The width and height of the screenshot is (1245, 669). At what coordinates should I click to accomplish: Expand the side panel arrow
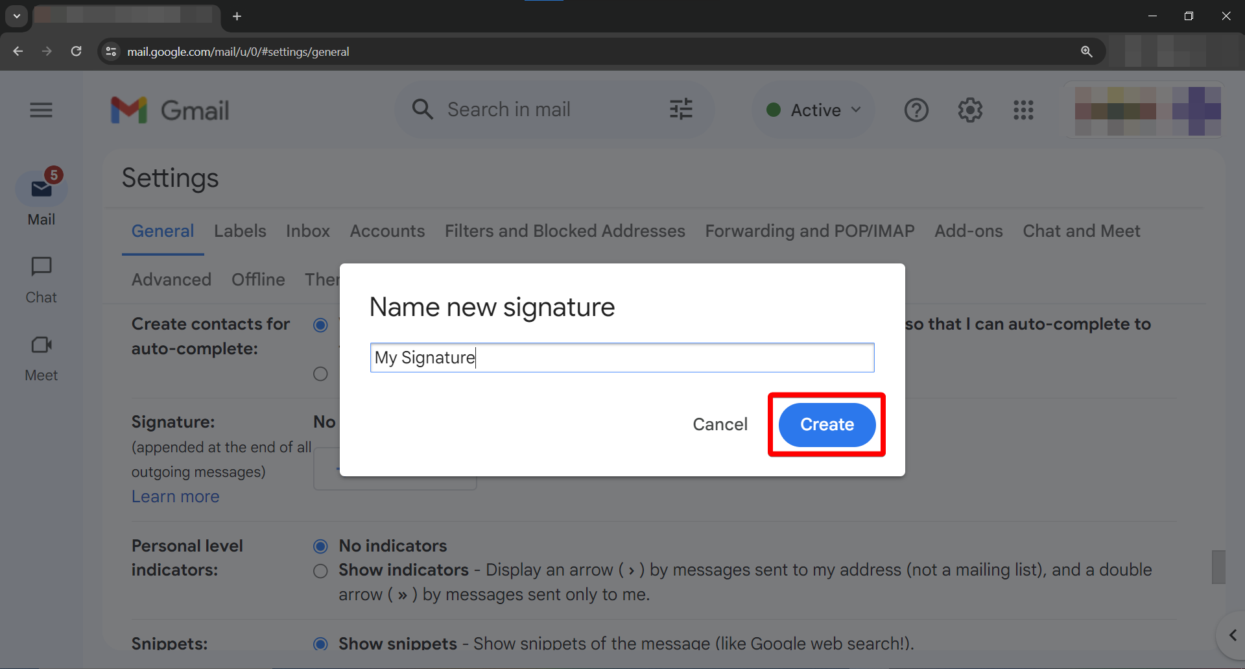1232,635
